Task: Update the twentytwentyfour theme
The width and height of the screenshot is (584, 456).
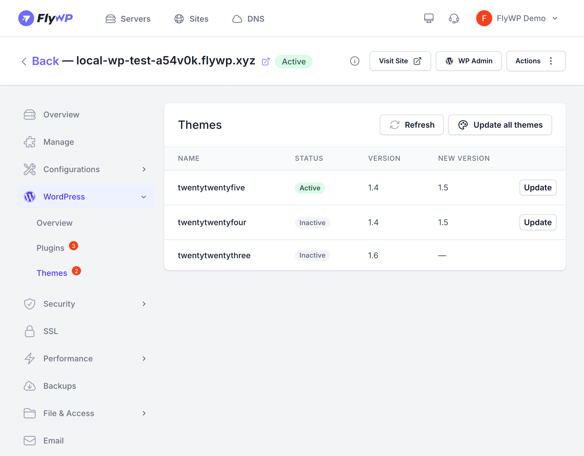Action: point(538,222)
